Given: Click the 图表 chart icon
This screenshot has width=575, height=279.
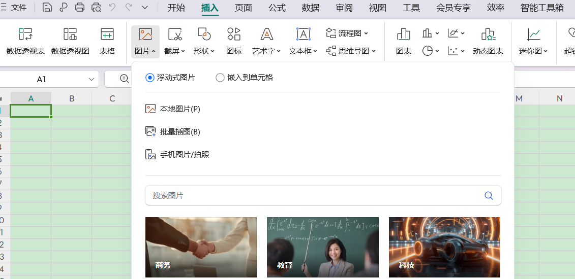Looking at the screenshot, I should (403, 41).
